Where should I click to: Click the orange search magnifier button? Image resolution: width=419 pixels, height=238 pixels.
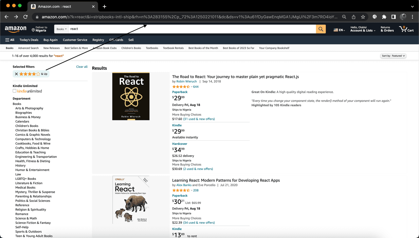(321, 29)
